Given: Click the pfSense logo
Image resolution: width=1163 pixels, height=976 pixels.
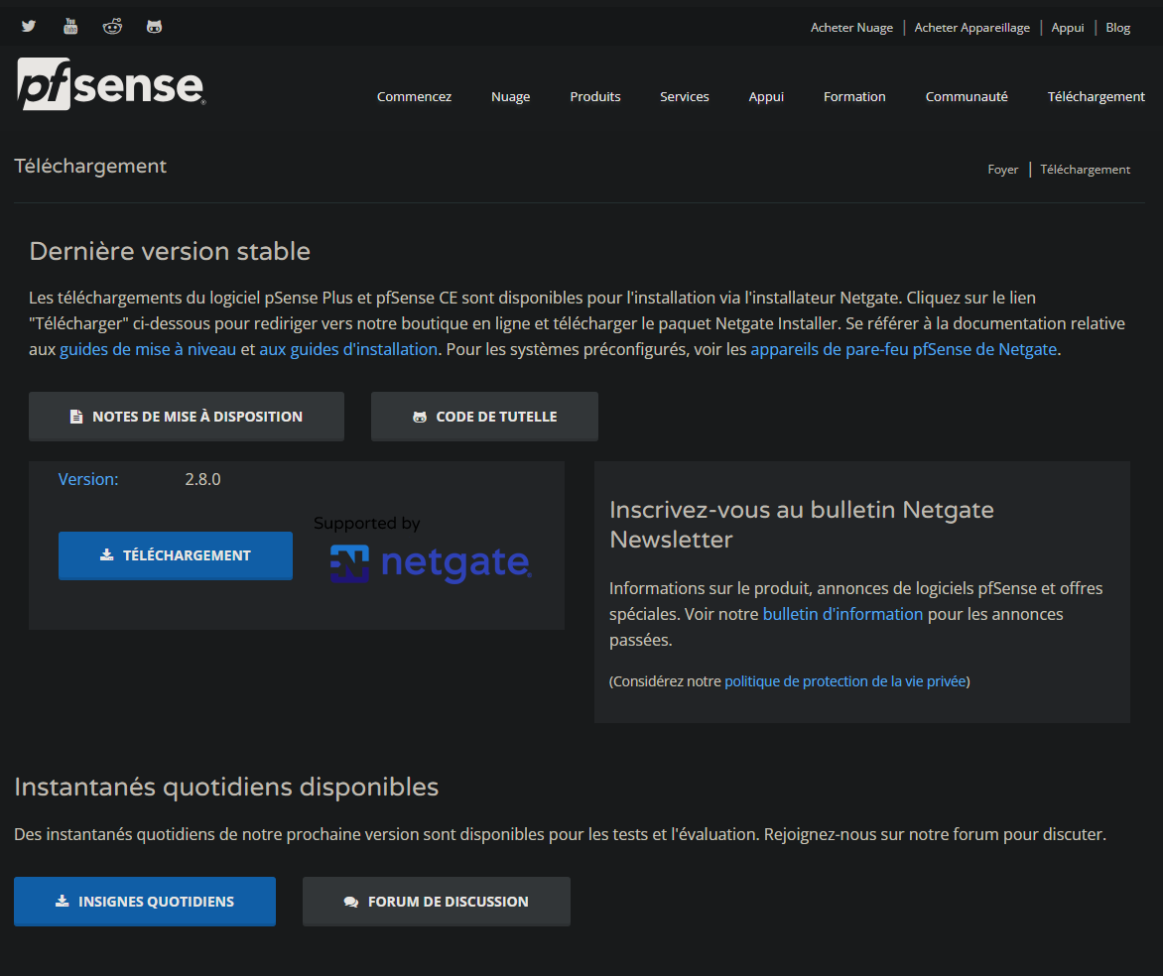Looking at the screenshot, I should (111, 84).
